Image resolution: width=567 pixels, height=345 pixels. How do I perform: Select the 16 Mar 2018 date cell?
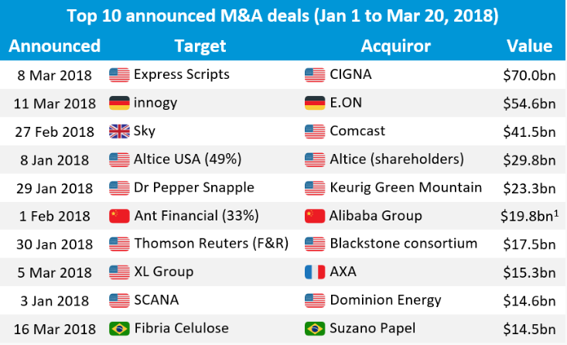55,329
